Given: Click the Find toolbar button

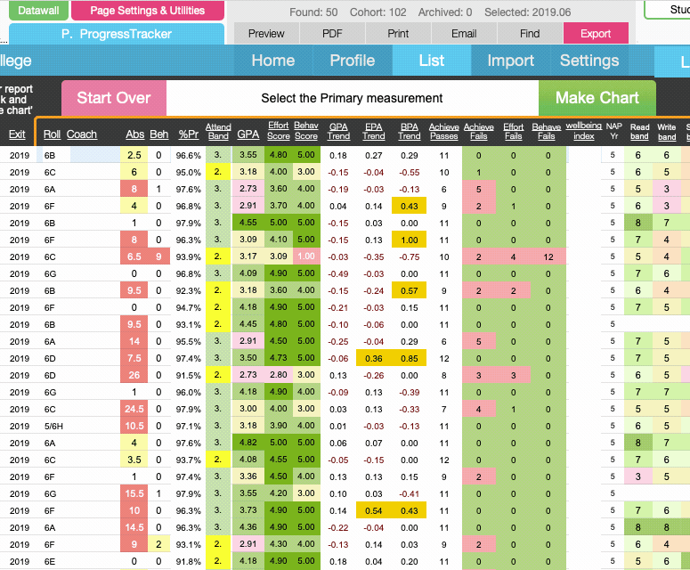Looking at the screenshot, I should tap(530, 34).
